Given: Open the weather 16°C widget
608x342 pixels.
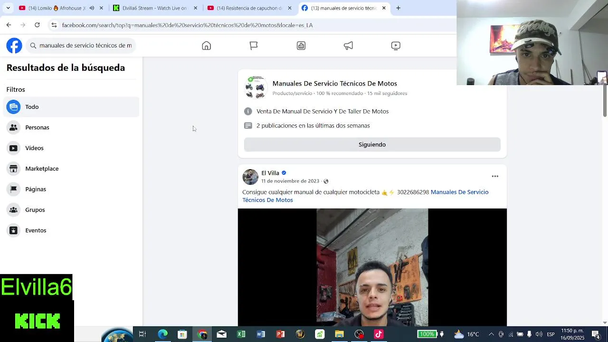Looking at the screenshot, I should pyautogui.click(x=466, y=334).
